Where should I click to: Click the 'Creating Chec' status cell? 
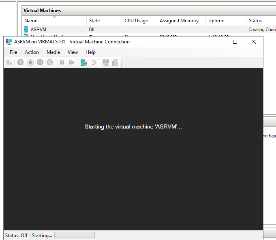262,30
